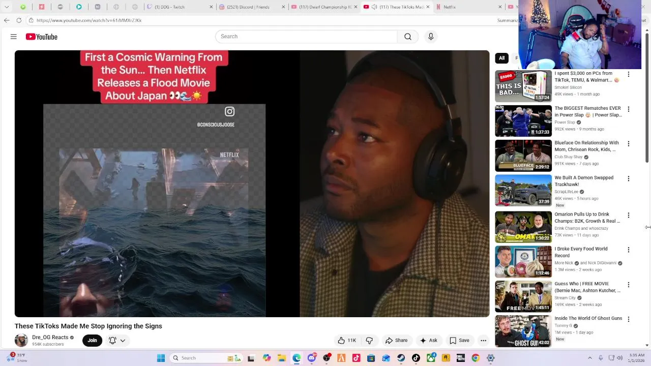Open 'I Broke Every Food World Record' title

pos(581,252)
